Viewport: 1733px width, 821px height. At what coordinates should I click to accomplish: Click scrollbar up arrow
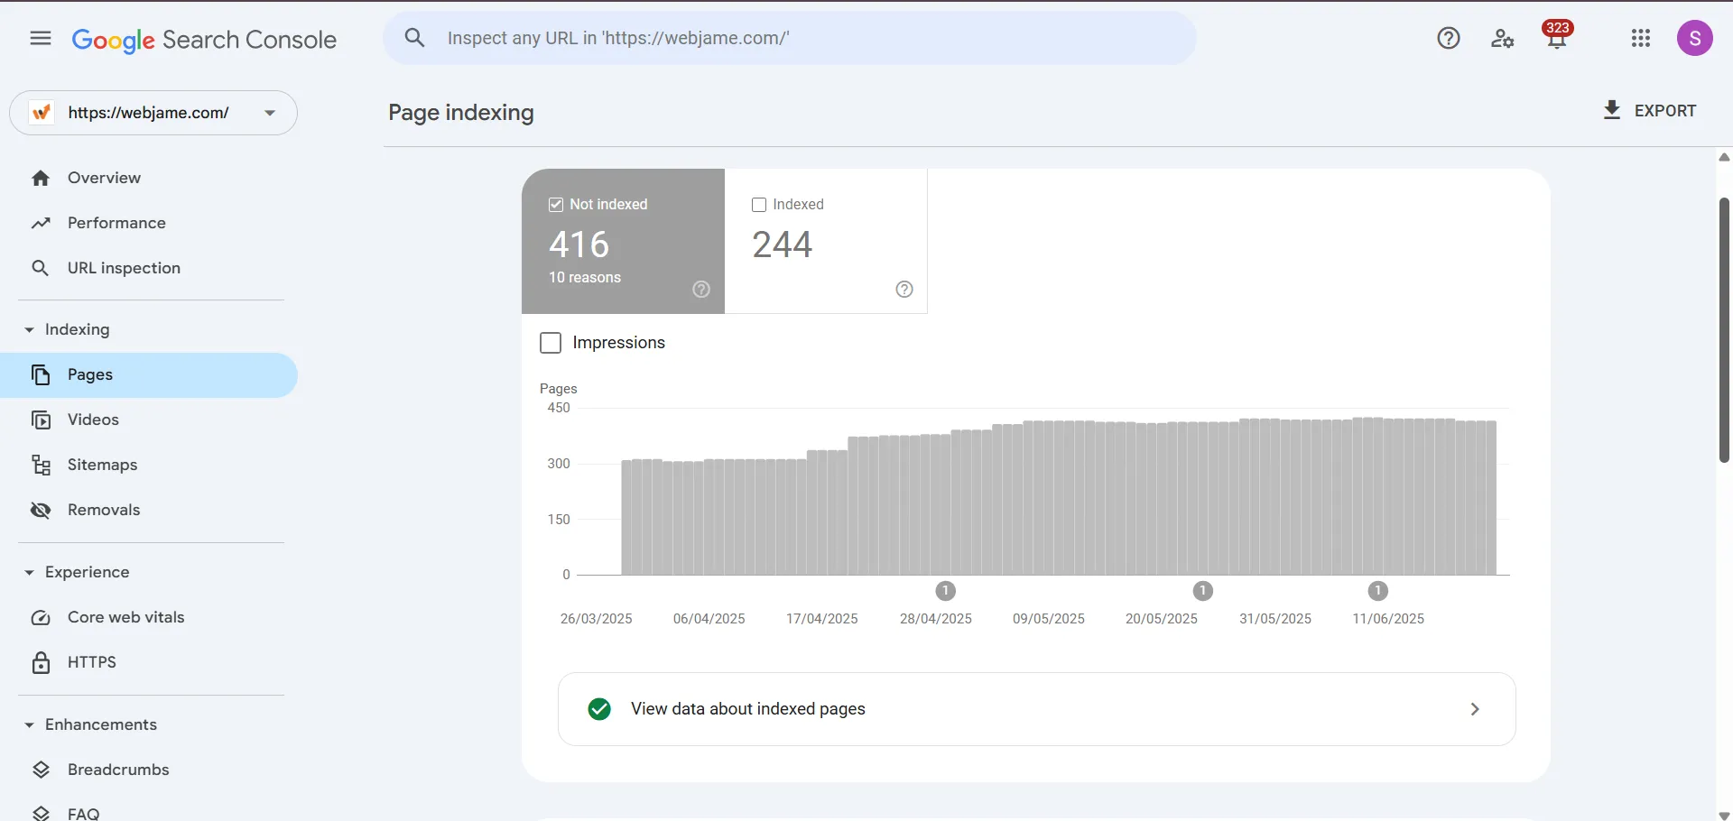(1724, 157)
